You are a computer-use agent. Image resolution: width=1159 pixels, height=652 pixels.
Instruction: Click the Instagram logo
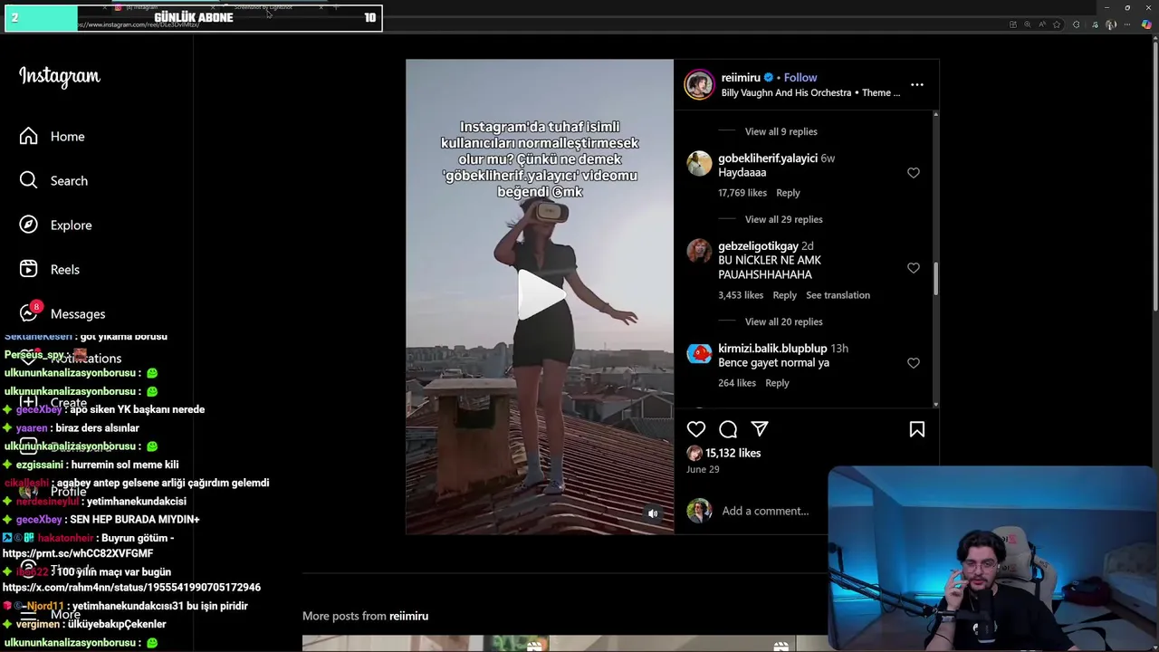(60, 77)
